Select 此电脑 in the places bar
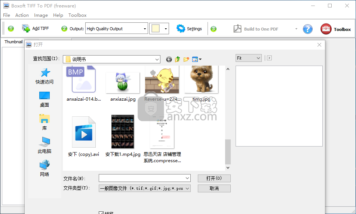 tap(44, 145)
